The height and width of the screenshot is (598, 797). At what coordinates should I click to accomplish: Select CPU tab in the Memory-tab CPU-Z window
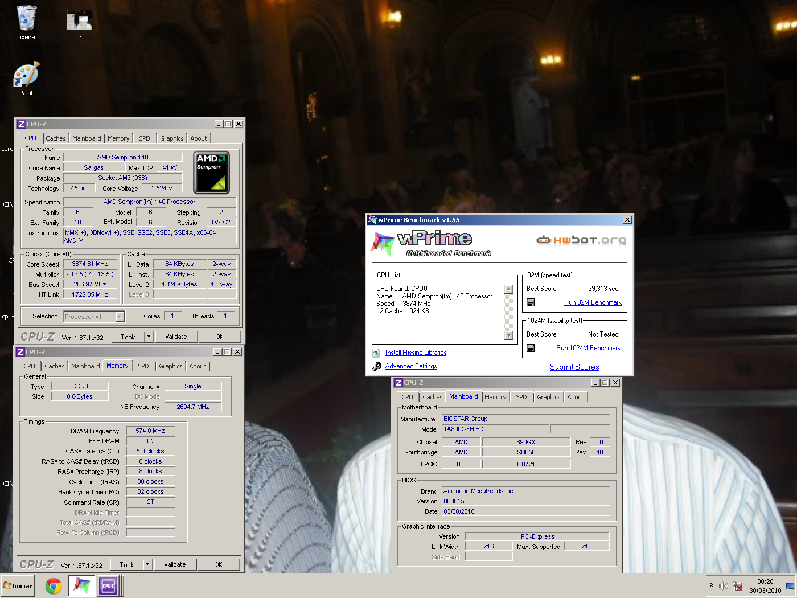pos(30,366)
